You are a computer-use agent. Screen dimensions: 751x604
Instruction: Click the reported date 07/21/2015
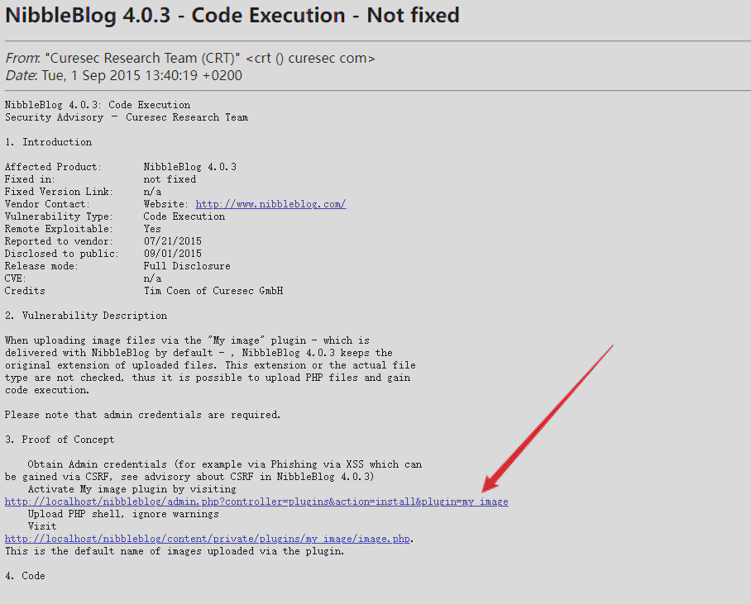(172, 241)
